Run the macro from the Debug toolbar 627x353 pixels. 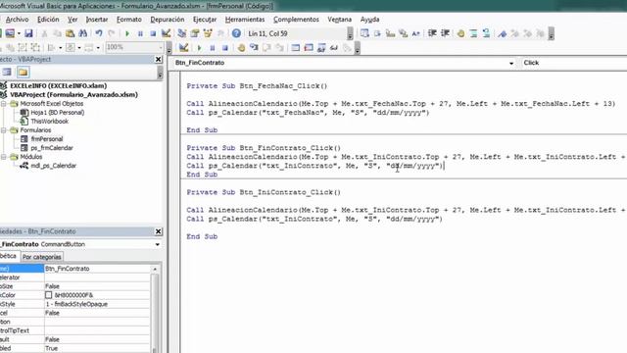[x=199, y=48]
